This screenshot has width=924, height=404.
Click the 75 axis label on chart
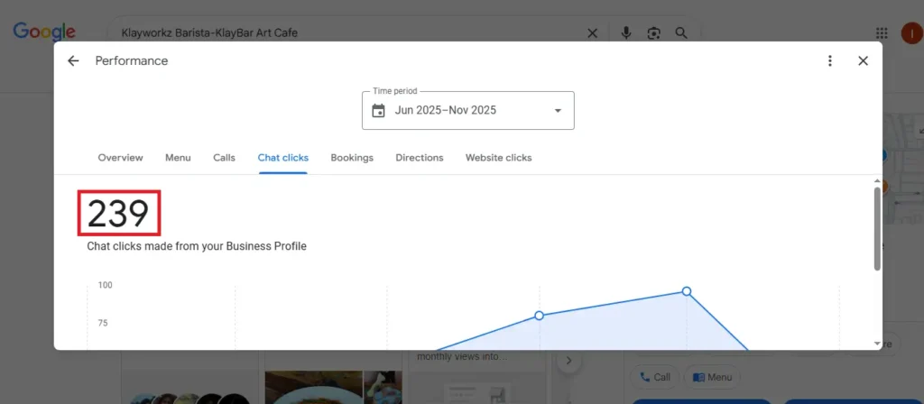[103, 323]
